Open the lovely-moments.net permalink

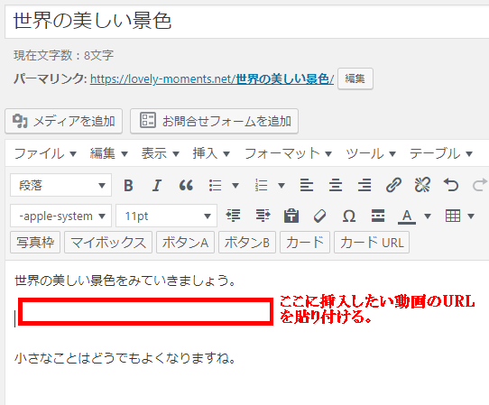coord(212,79)
